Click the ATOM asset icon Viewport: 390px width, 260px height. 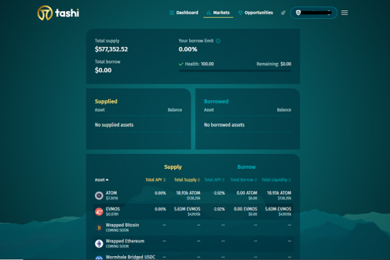(x=99, y=195)
